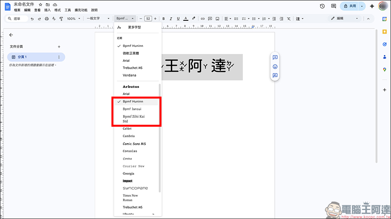This screenshot has height=219, width=391.
Task: Open the 一般文字 paragraph style dropdown
Action: pyautogui.click(x=98, y=19)
